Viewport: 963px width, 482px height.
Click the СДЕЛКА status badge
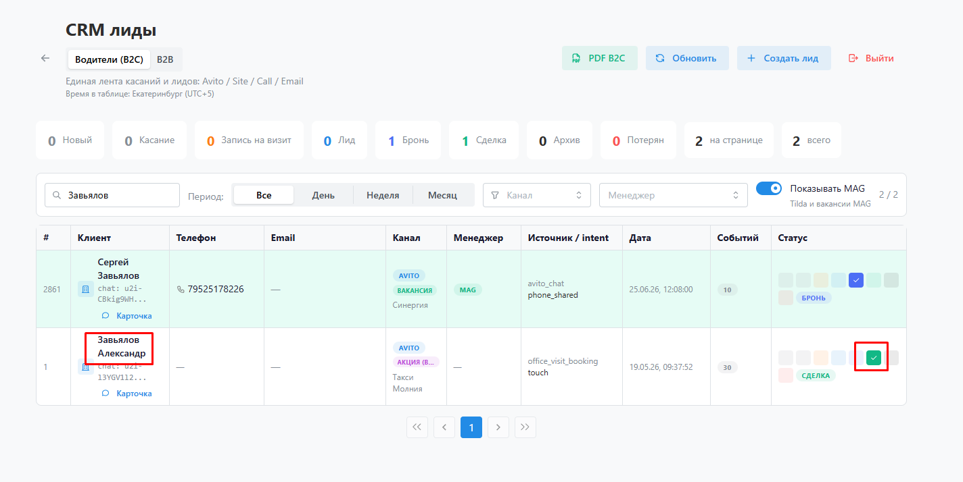pyautogui.click(x=816, y=375)
